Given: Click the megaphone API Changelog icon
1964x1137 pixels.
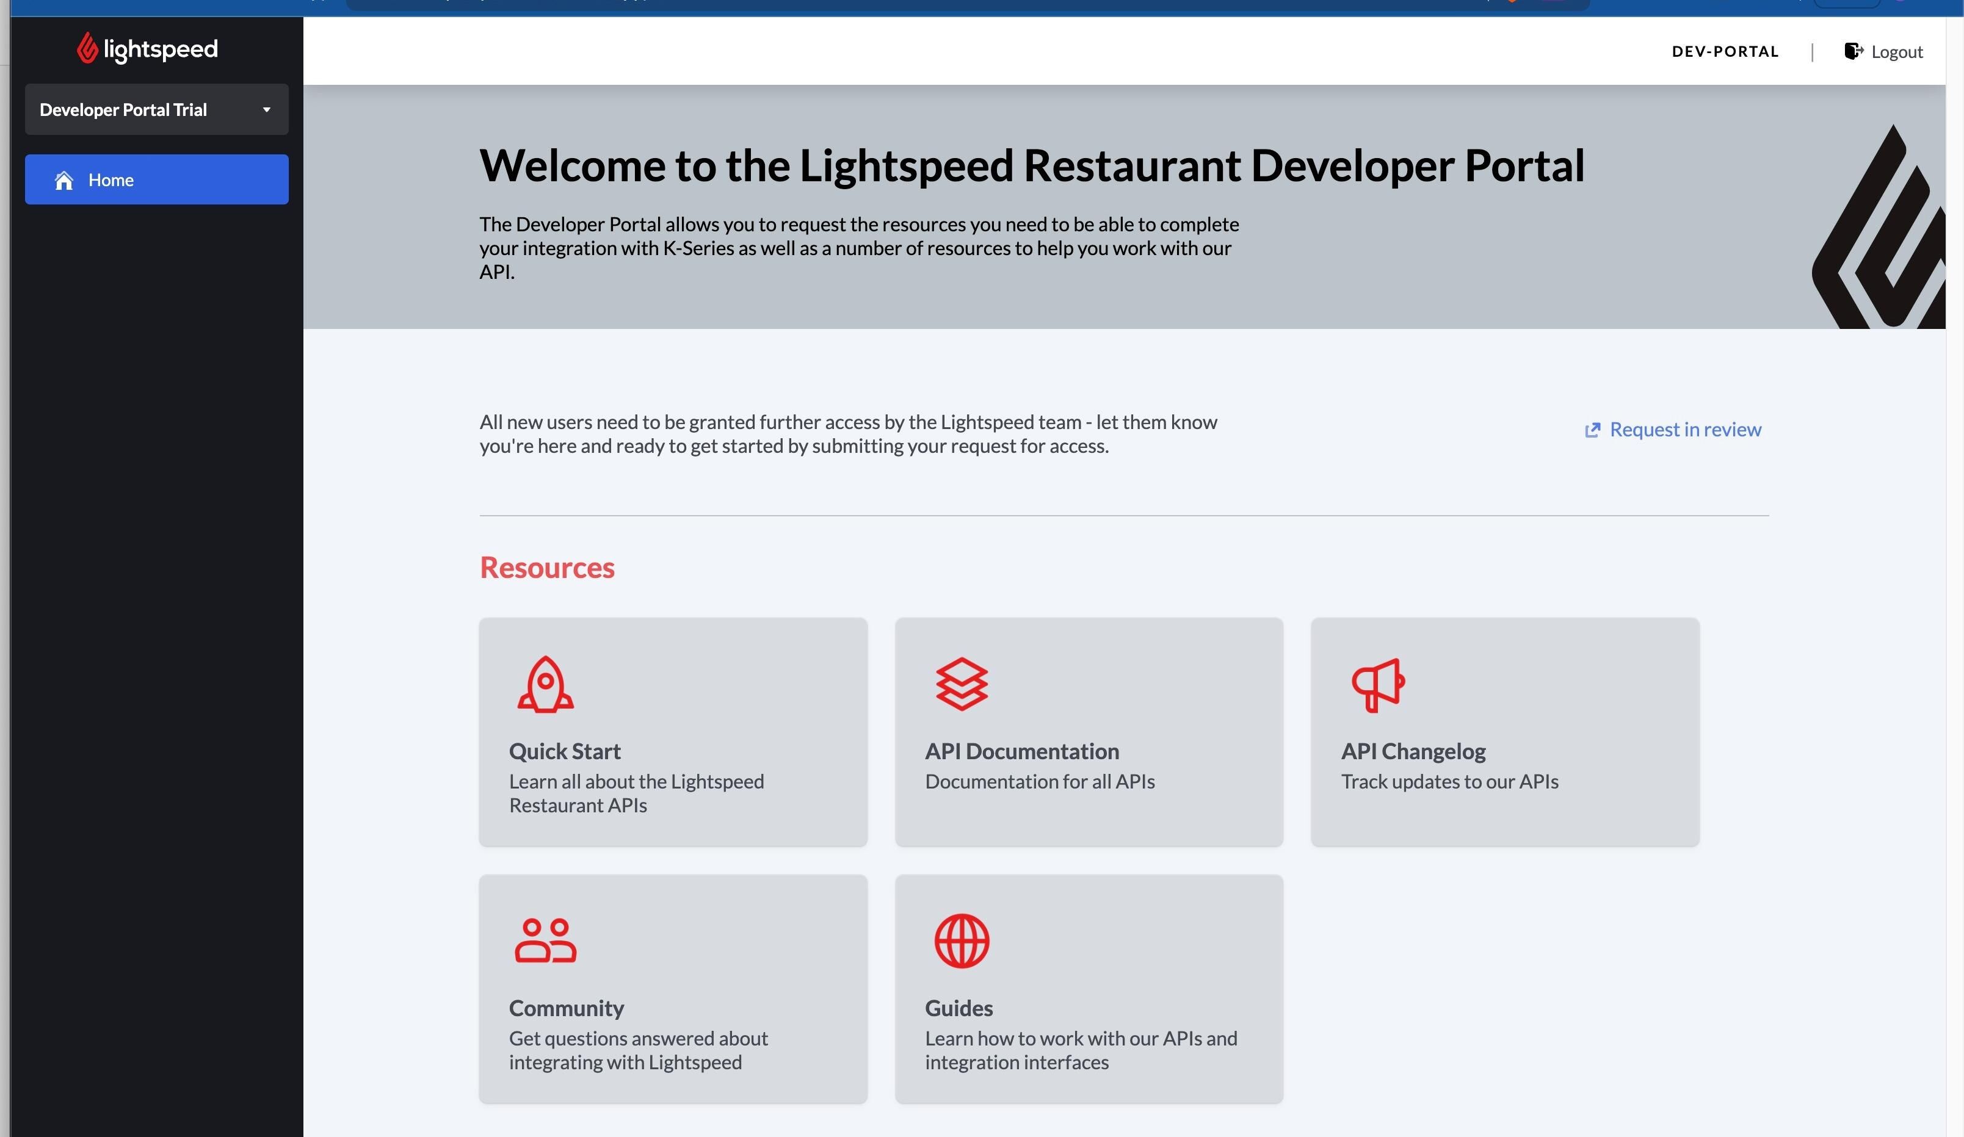Looking at the screenshot, I should pos(1377,684).
